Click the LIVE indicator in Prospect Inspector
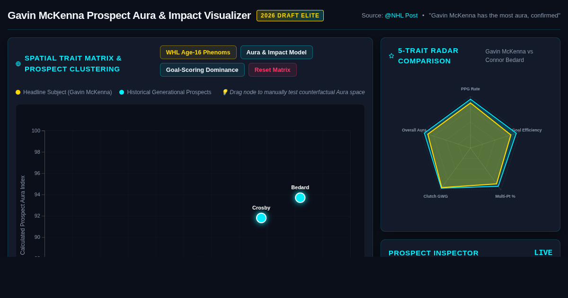568x298 pixels. point(543,253)
